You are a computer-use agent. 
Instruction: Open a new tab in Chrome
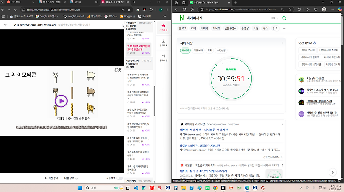(134, 2)
